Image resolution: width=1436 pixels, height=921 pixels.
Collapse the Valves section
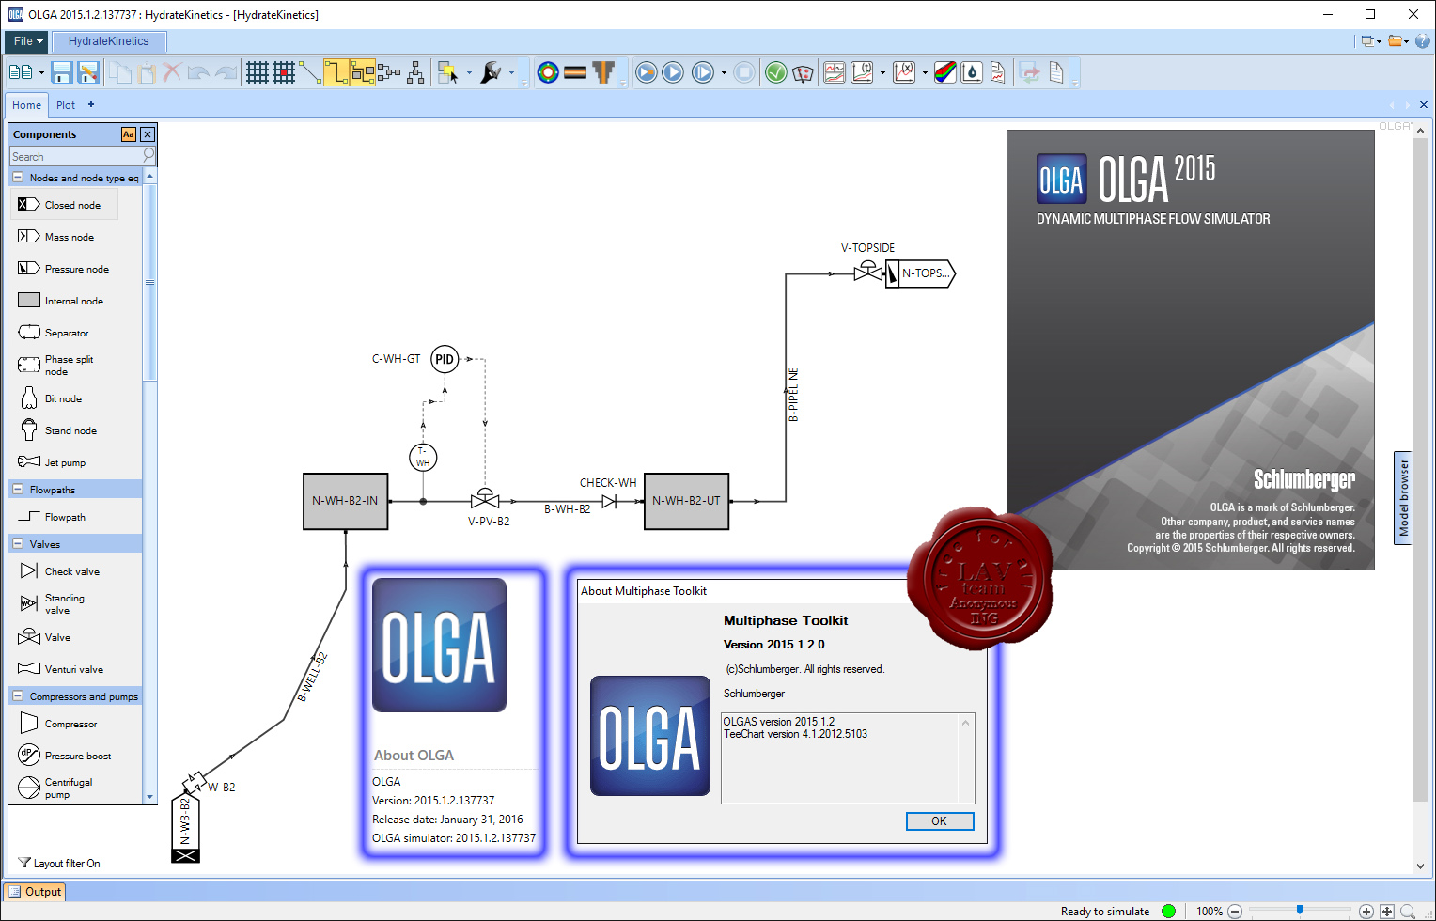(x=18, y=543)
